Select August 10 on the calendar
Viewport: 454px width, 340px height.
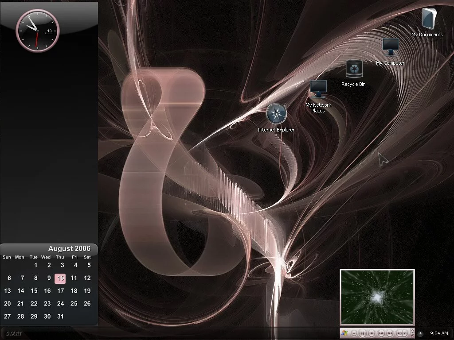[x=60, y=278]
